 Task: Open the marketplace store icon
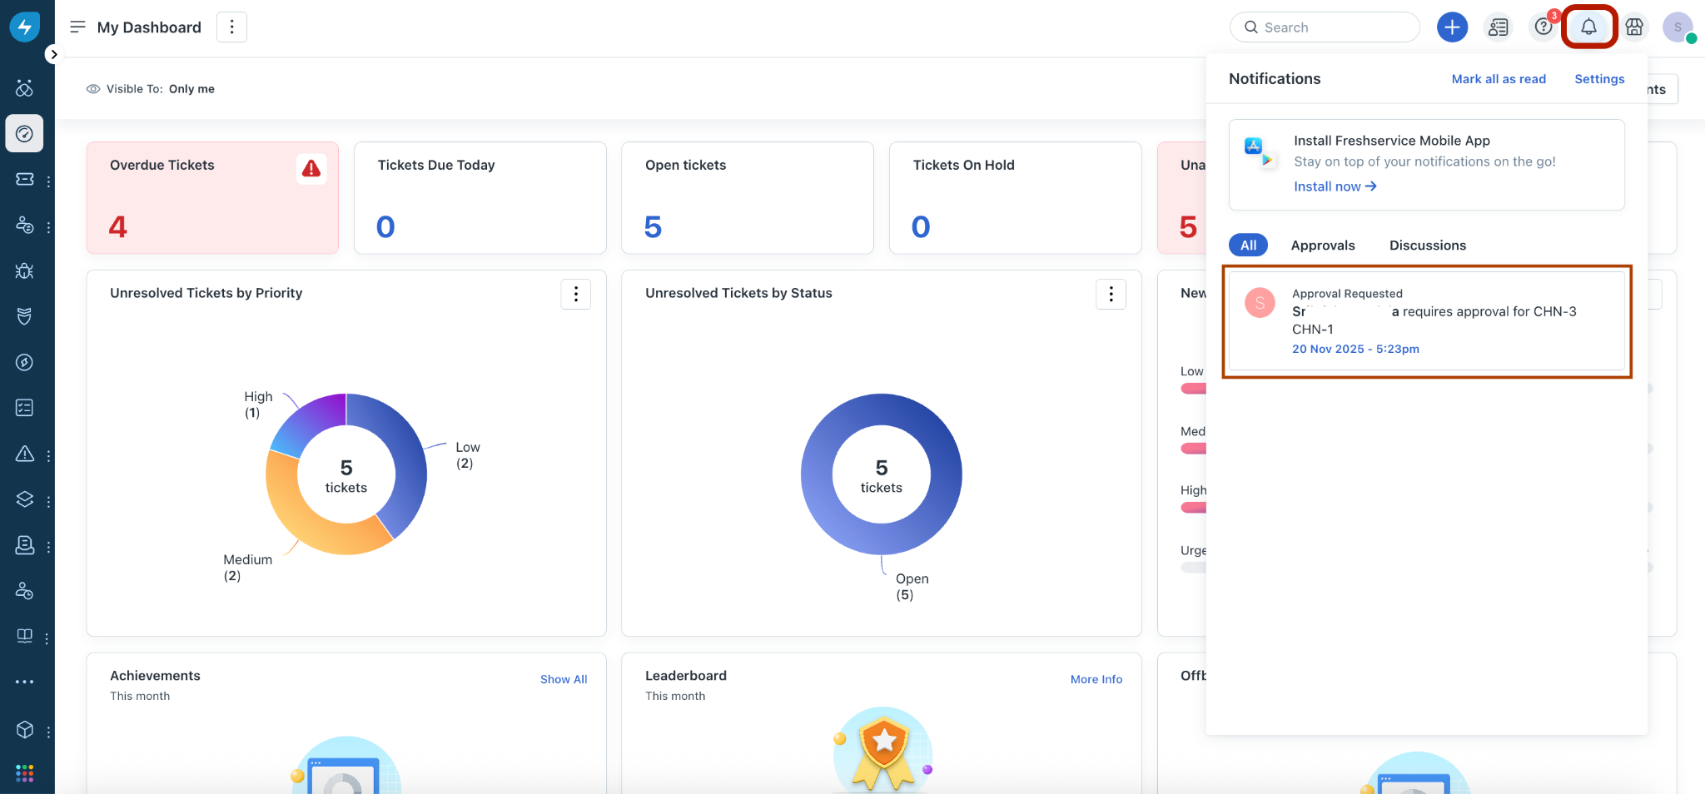[x=1634, y=27]
